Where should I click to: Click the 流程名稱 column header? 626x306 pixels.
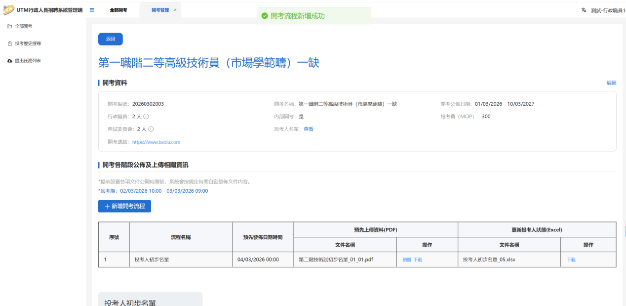[181, 237]
